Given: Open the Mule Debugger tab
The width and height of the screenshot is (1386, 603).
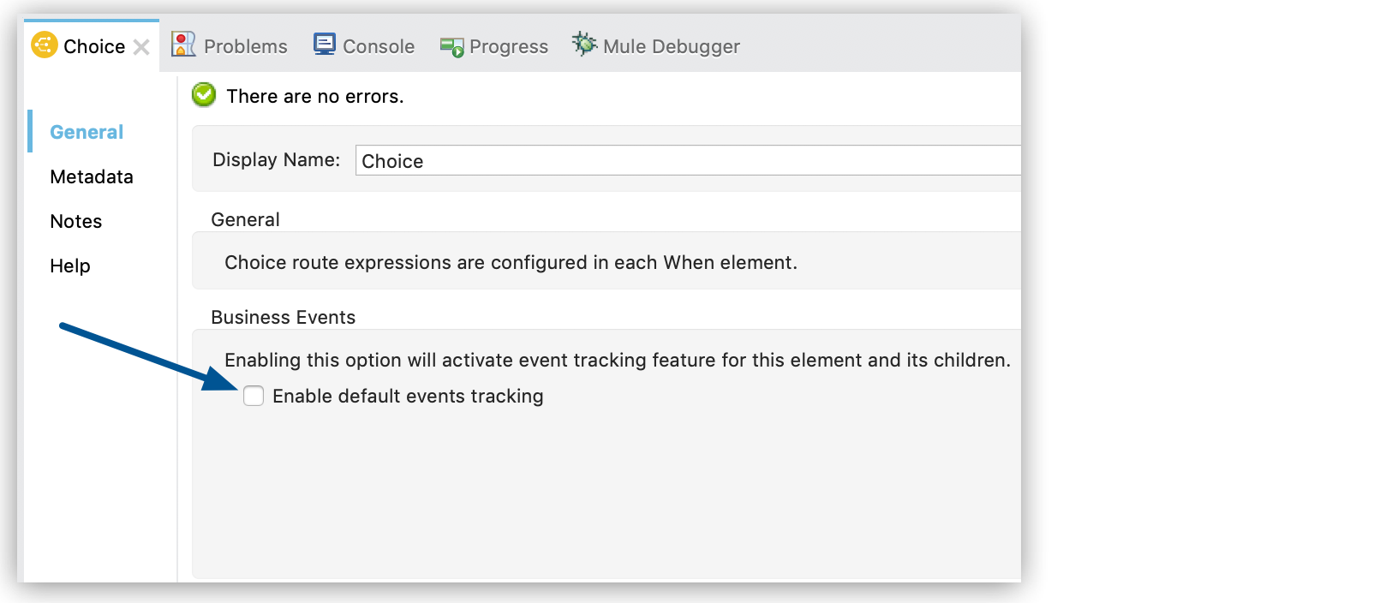Looking at the screenshot, I should click(x=671, y=46).
